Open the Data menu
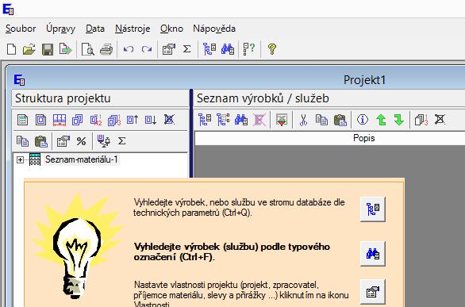This screenshot has width=465, height=307. point(95,29)
